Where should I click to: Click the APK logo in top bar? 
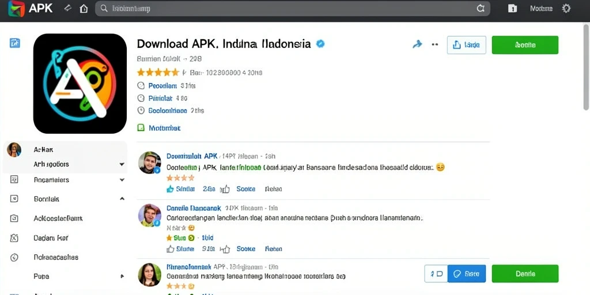31,8
